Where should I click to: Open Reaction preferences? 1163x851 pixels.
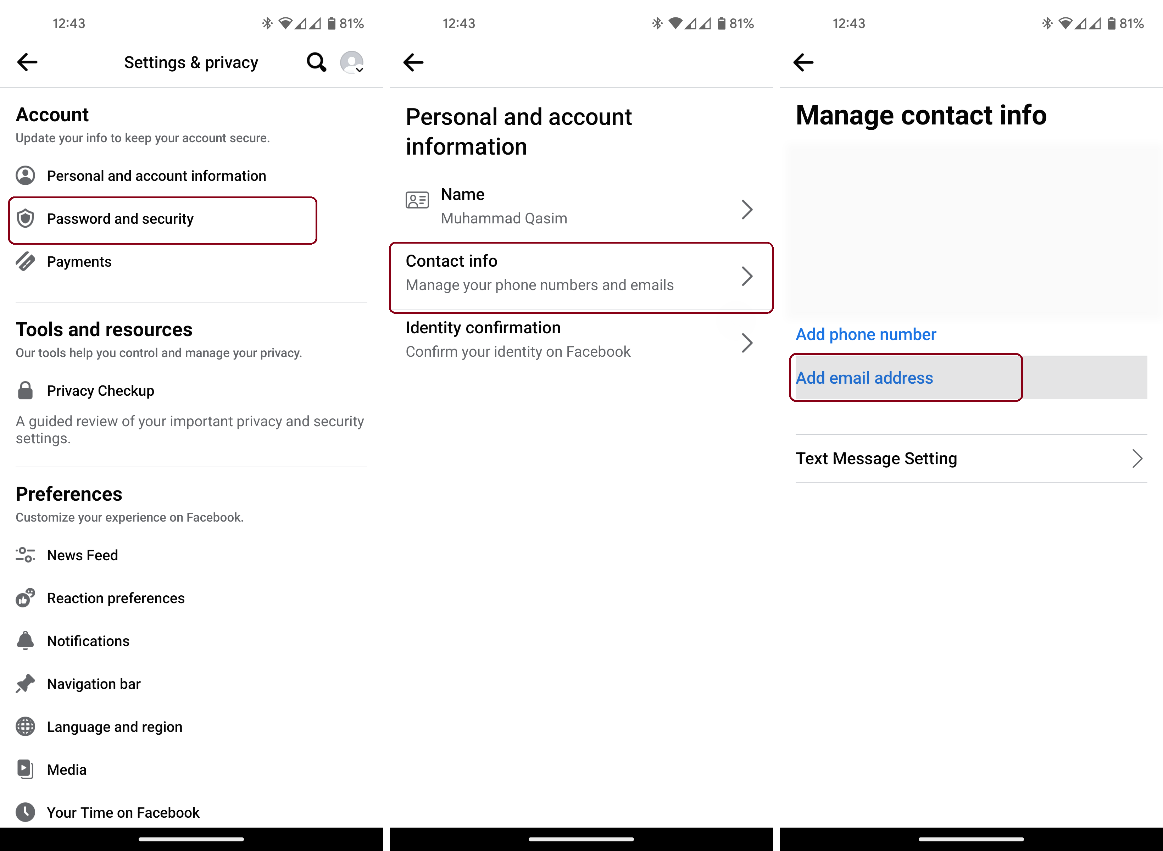click(x=115, y=598)
